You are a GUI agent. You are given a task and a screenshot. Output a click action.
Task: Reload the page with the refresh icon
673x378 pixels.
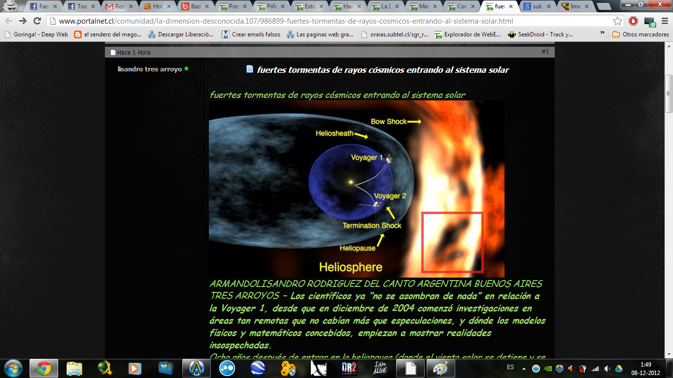click(x=37, y=21)
